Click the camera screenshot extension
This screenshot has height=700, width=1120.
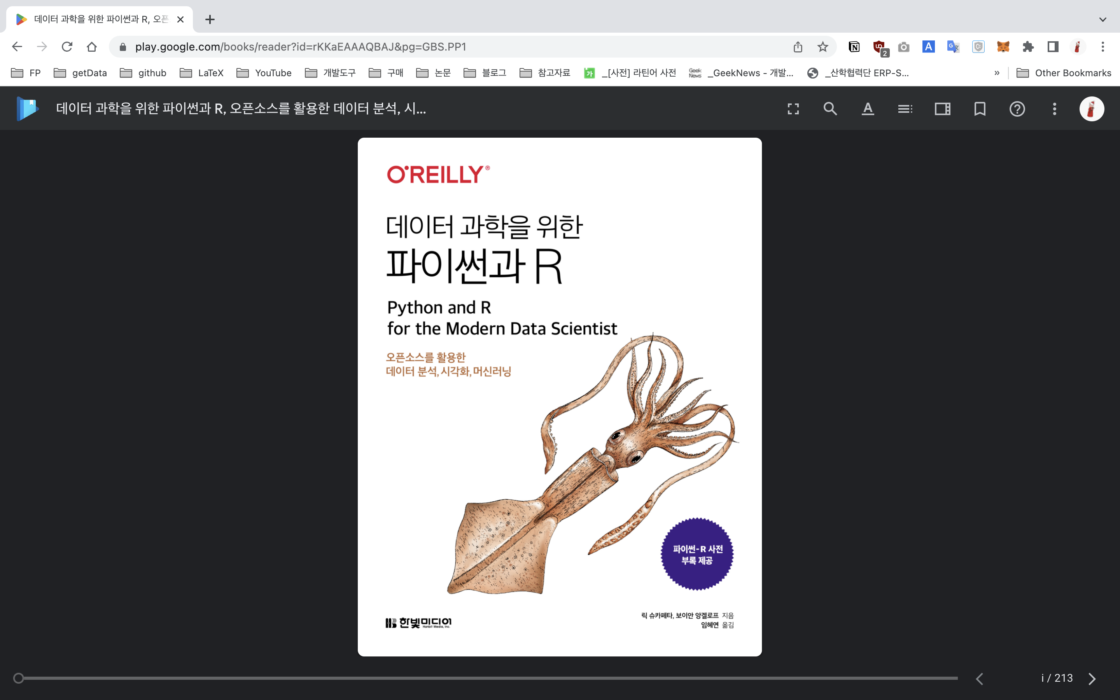[903, 47]
